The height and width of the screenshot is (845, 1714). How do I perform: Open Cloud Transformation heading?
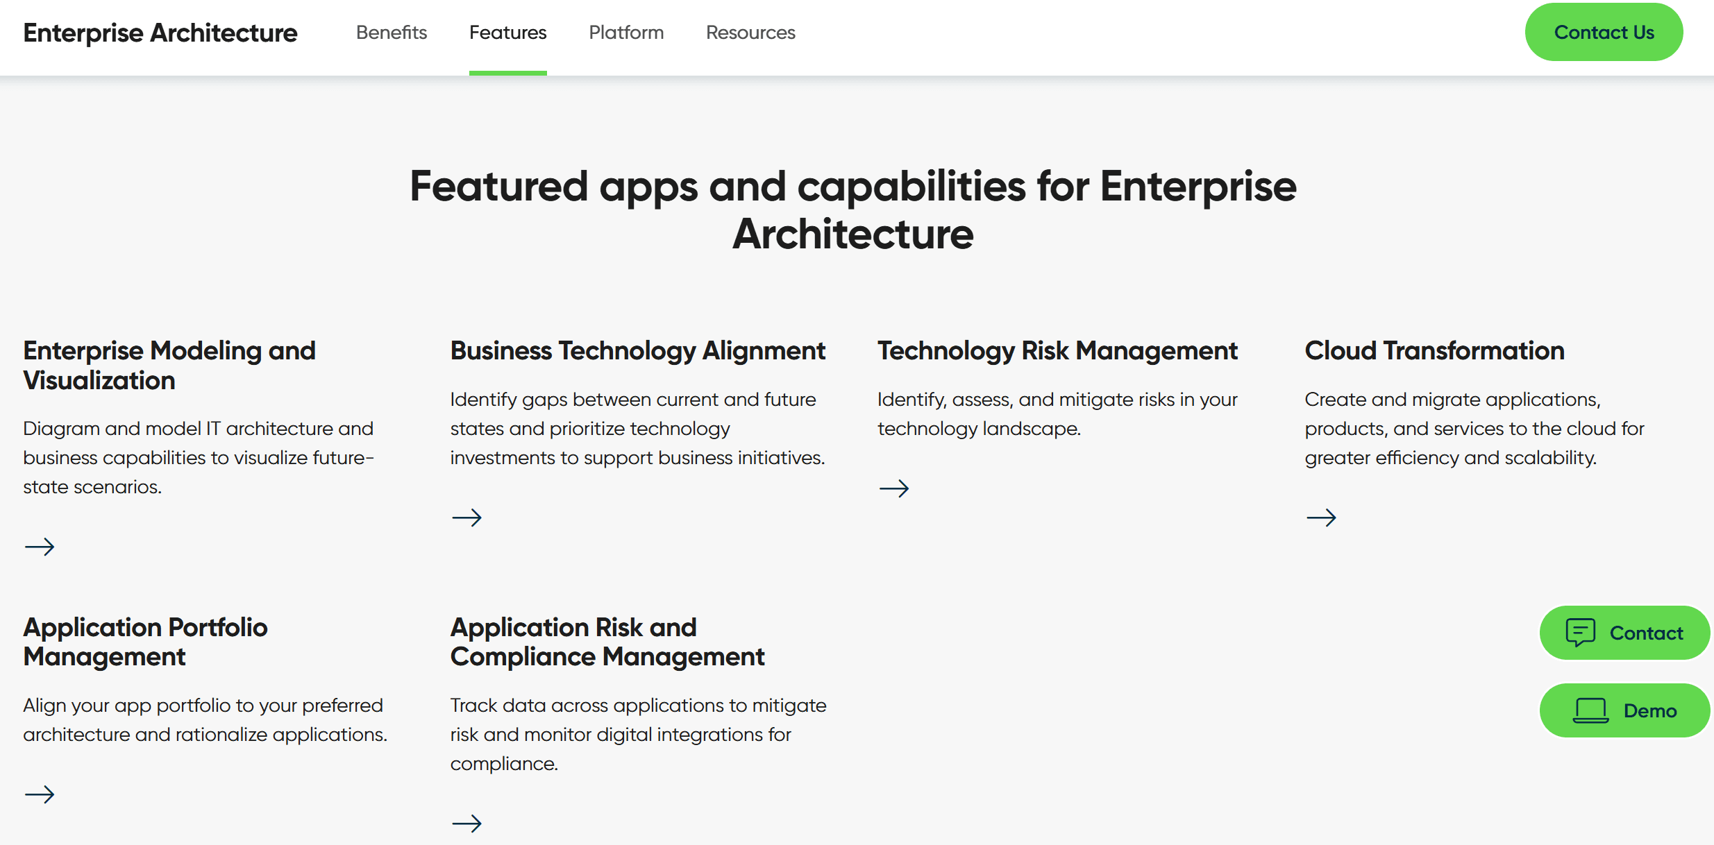click(1434, 351)
